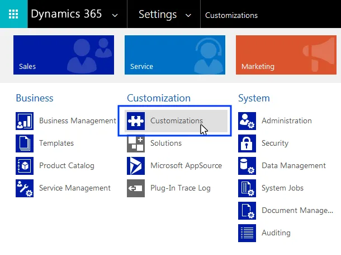Open the Plug-In Trace Log icon
This screenshot has width=341, height=255.
coord(136,188)
